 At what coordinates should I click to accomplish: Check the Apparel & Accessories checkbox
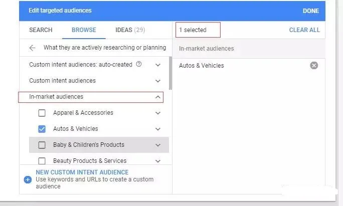pyautogui.click(x=42, y=113)
